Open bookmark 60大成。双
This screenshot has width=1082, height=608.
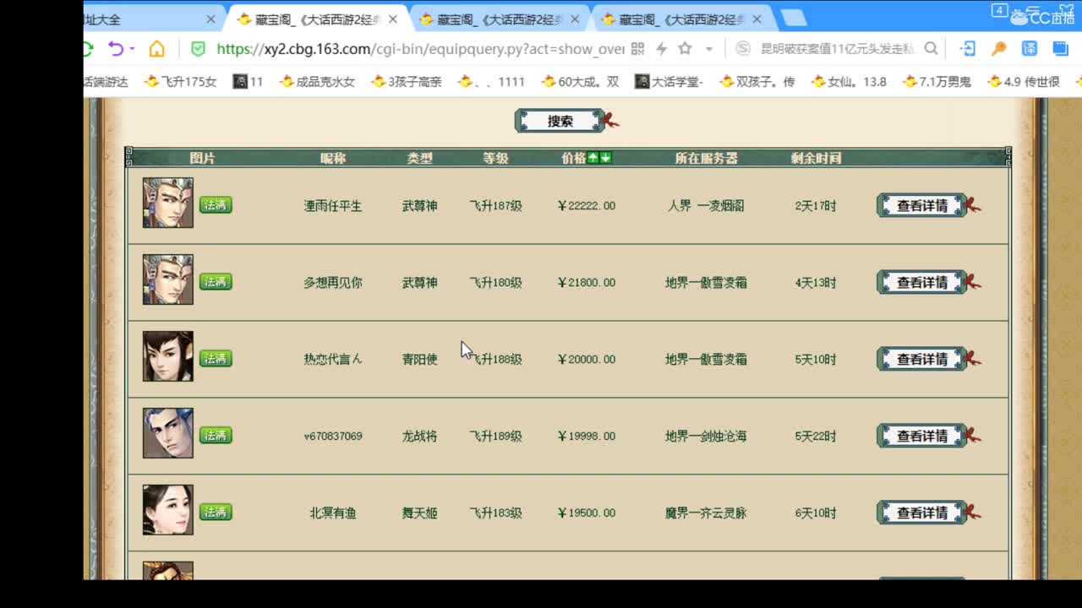click(581, 82)
